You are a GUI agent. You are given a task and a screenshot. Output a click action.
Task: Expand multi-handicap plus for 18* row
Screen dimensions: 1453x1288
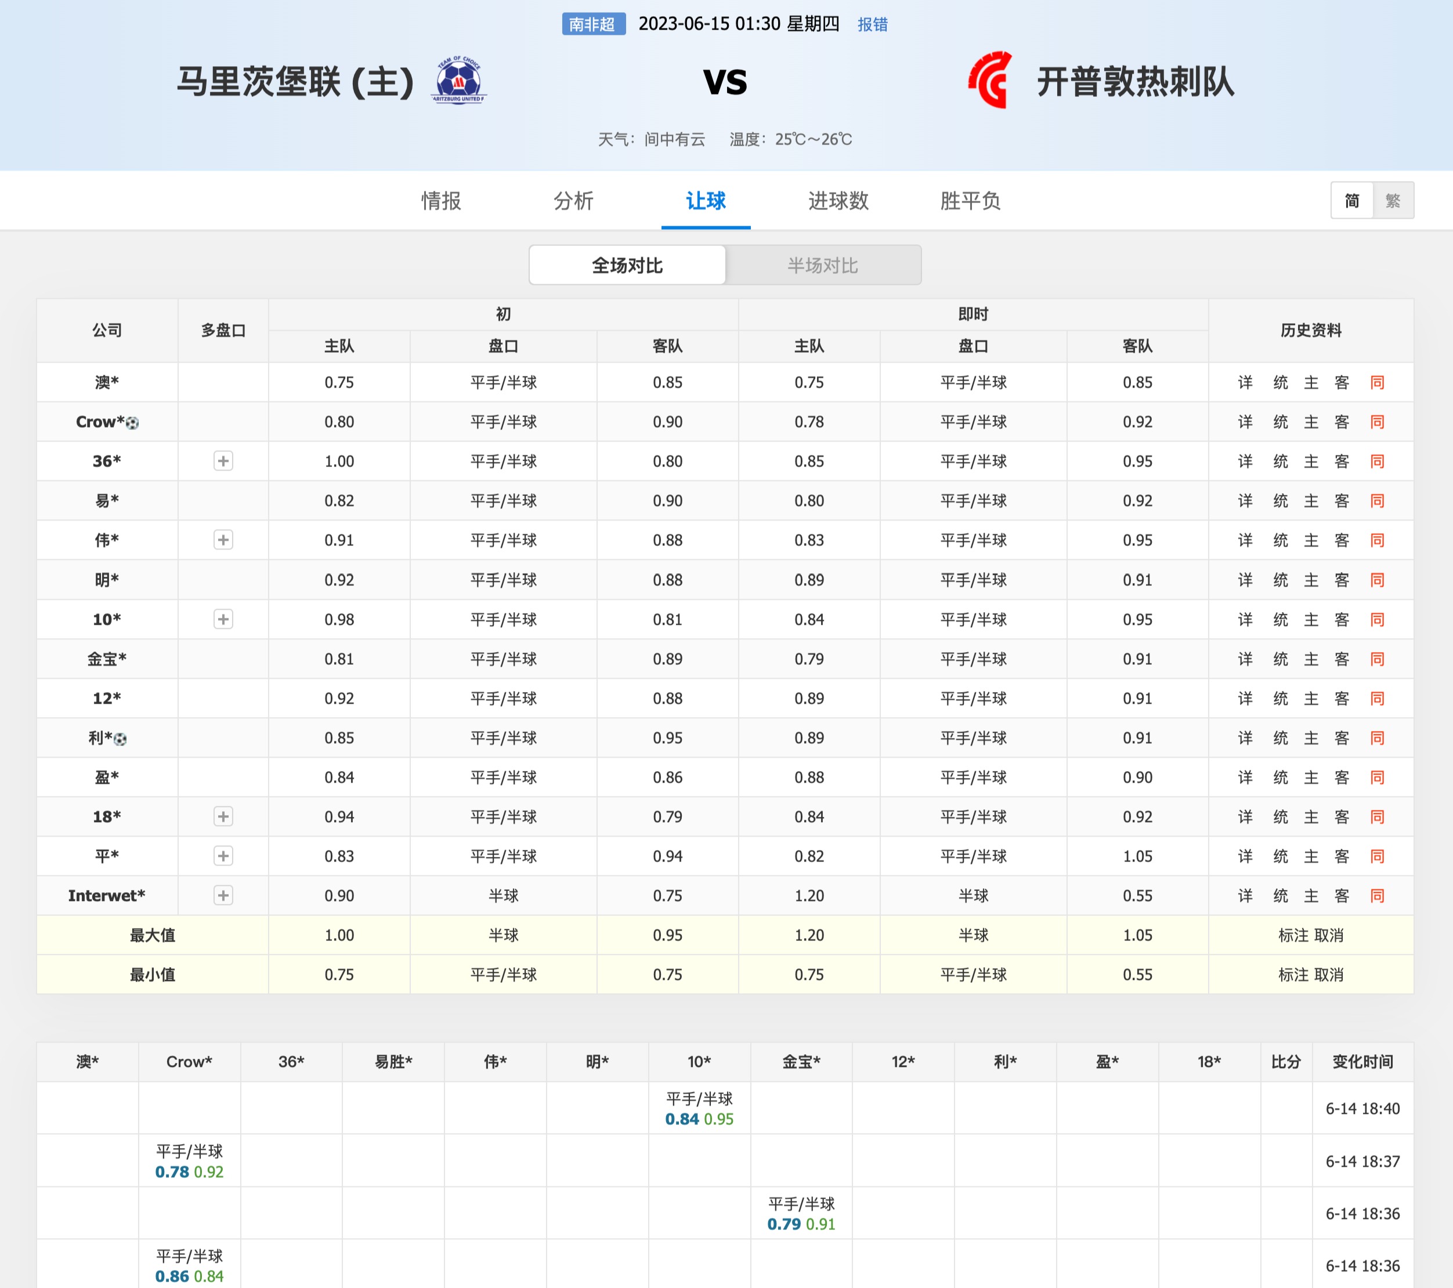coord(223,817)
